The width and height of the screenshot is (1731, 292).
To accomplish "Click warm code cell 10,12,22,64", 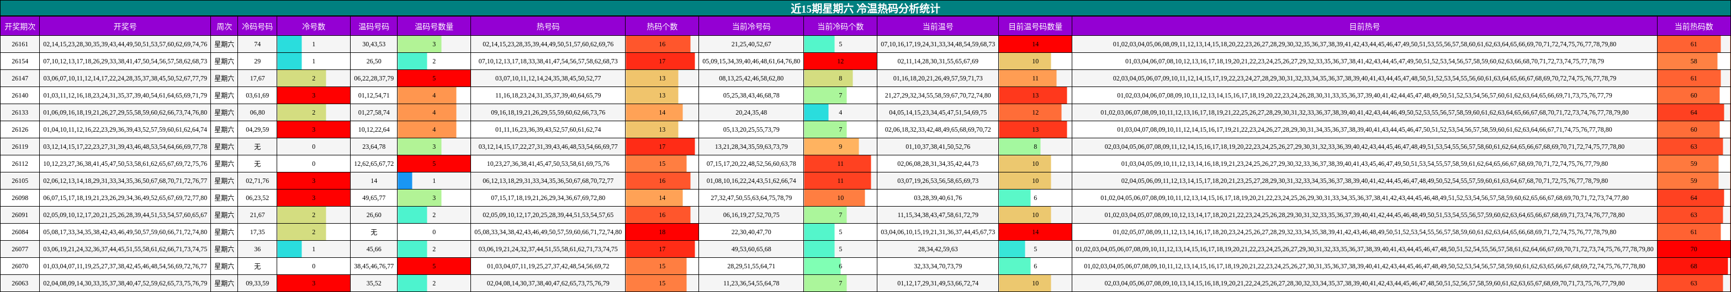I will (374, 129).
